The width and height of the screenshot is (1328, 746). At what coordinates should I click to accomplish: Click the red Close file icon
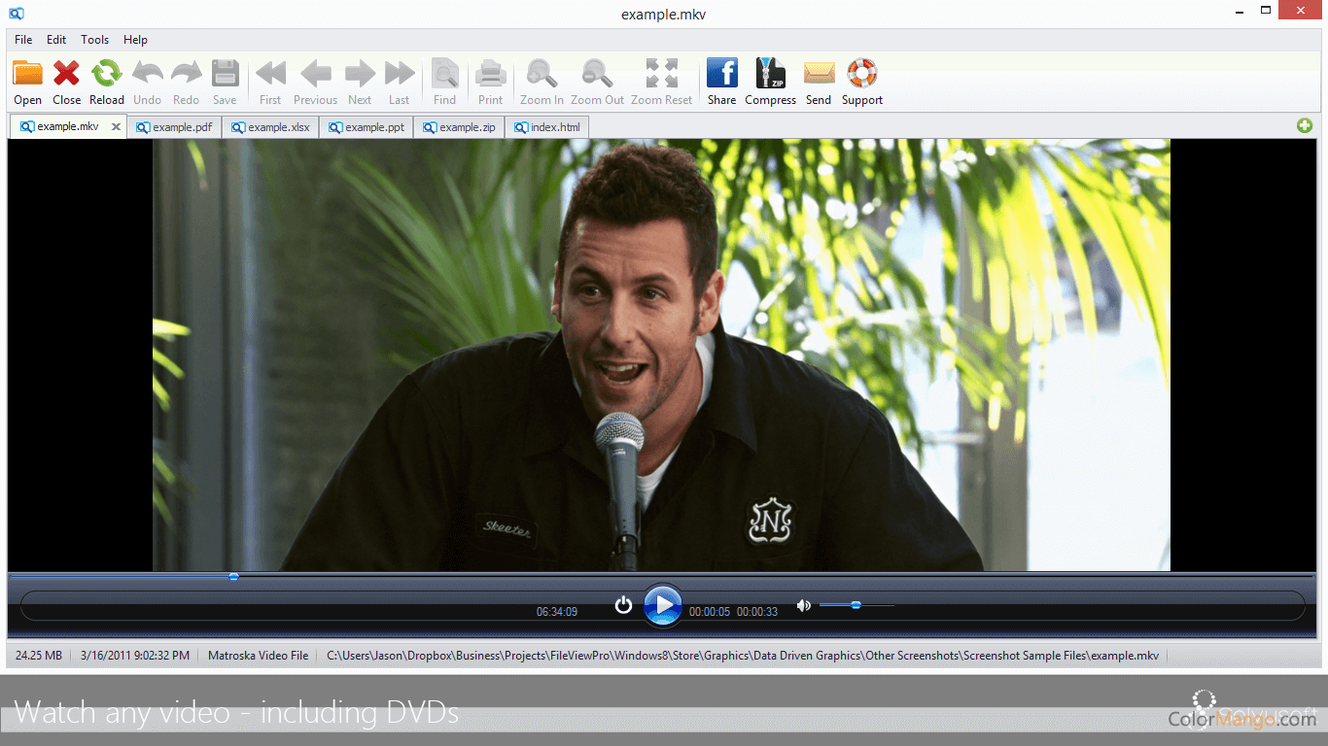coord(66,75)
